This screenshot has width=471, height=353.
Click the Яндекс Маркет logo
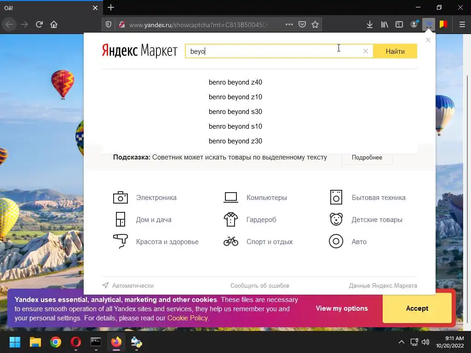pyautogui.click(x=140, y=51)
